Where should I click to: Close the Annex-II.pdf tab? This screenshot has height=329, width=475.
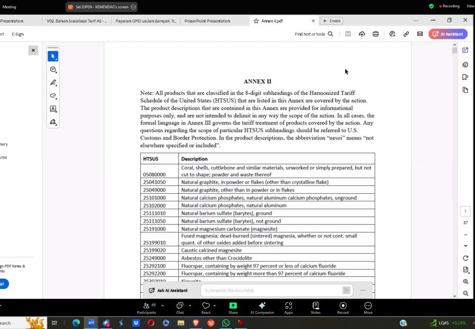point(313,21)
